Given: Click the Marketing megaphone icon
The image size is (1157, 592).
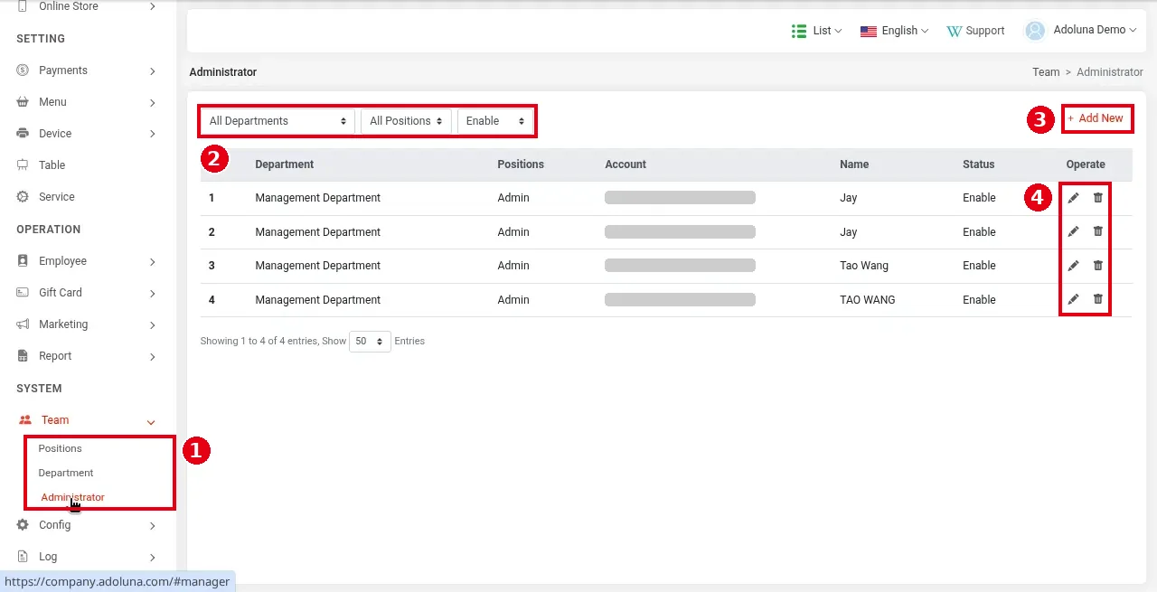Looking at the screenshot, I should point(23,324).
